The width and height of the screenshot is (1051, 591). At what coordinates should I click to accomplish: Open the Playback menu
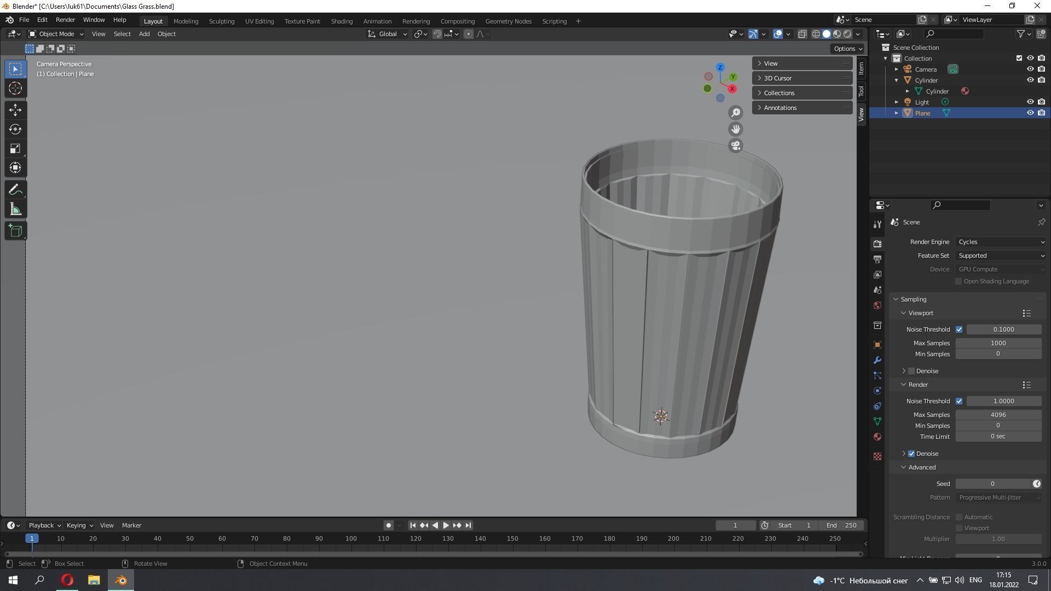44,525
